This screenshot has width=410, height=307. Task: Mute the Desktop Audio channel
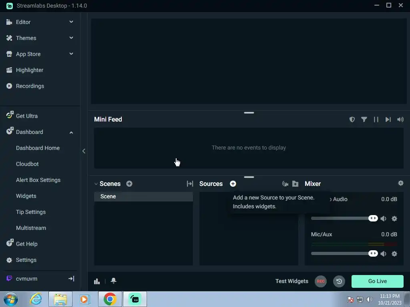click(x=383, y=219)
